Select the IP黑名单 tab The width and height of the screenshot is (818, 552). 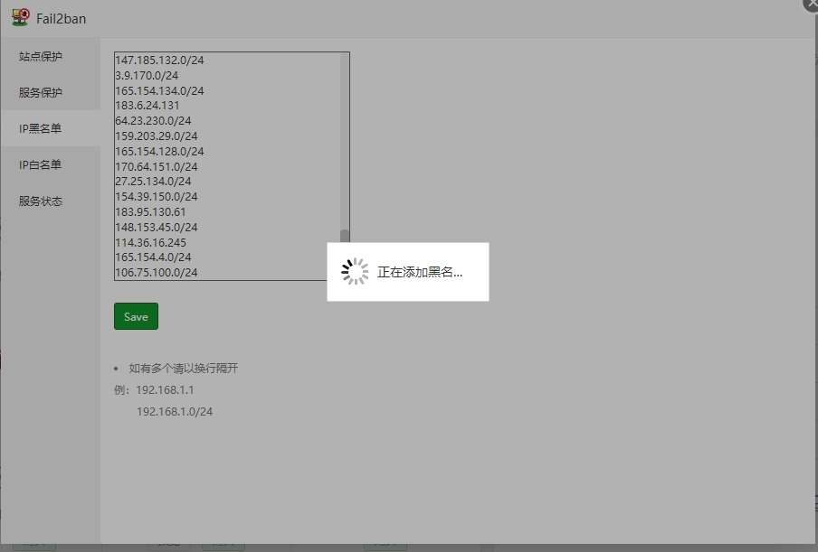pos(51,128)
